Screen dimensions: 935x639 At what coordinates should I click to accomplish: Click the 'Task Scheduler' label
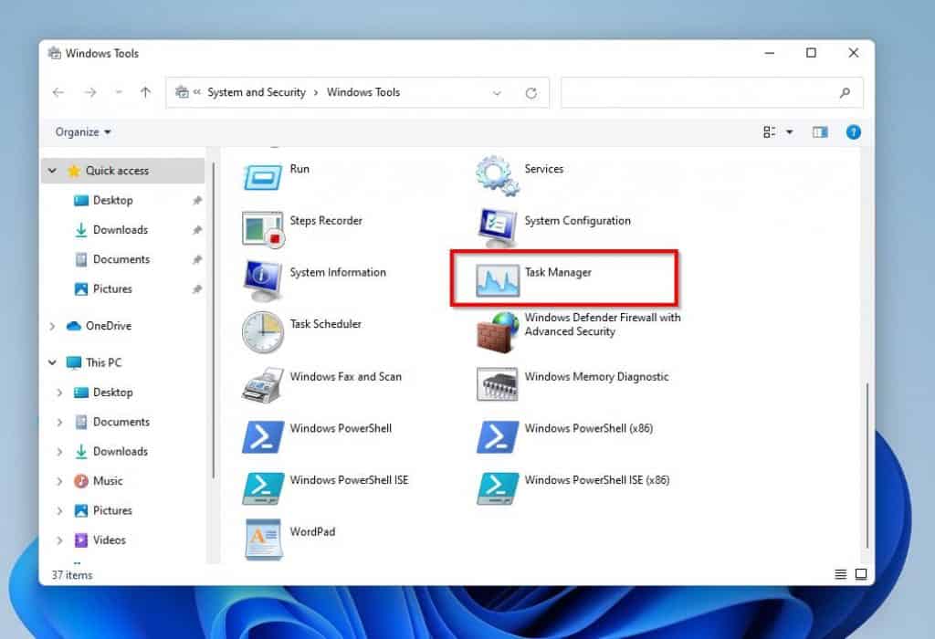click(x=326, y=324)
